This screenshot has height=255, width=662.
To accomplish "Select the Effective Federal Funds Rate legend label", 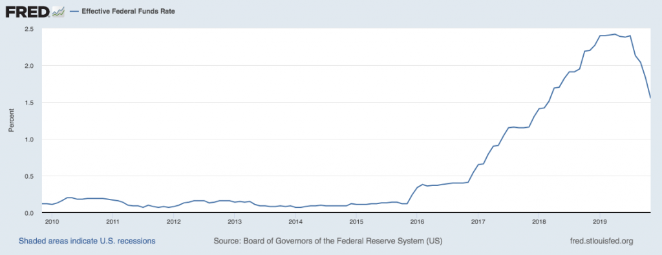I will [128, 12].
